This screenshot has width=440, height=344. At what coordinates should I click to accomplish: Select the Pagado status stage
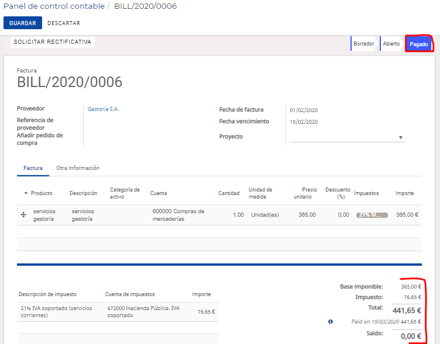pyautogui.click(x=419, y=44)
